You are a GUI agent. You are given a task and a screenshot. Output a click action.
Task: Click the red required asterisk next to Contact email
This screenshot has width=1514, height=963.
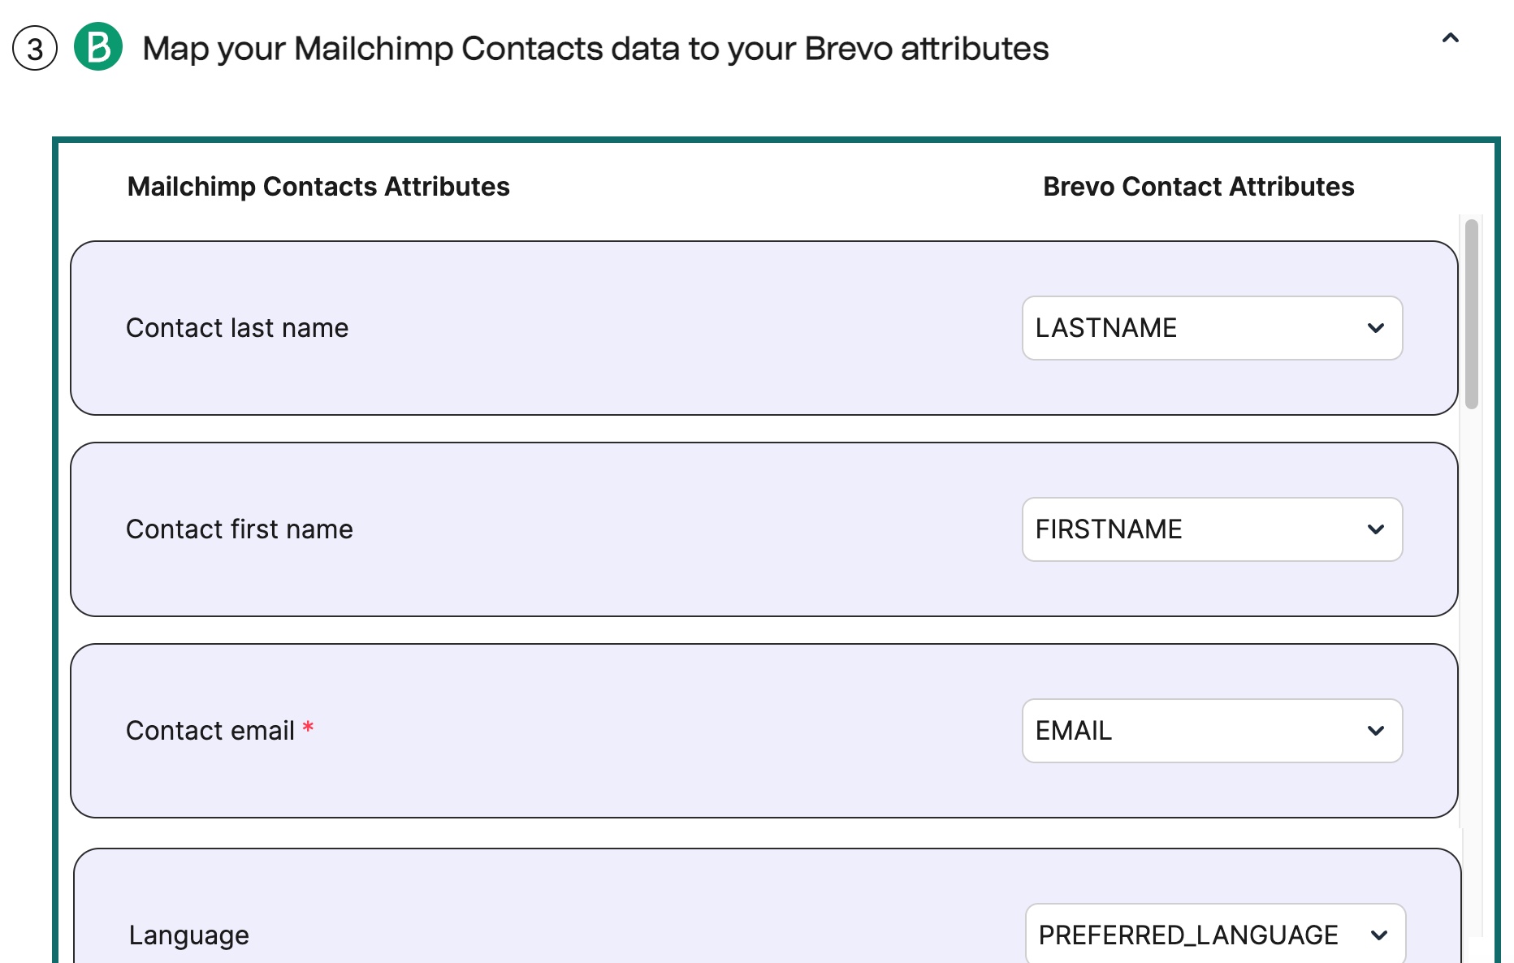click(309, 727)
